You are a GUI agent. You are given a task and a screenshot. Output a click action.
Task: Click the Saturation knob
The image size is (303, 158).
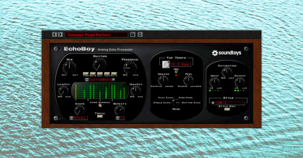[227, 72]
